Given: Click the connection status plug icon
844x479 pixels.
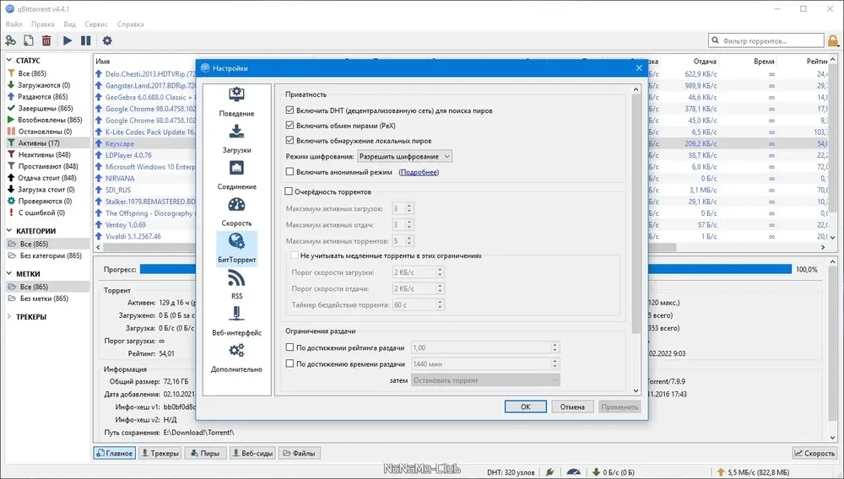Looking at the screenshot, I should click(549, 472).
